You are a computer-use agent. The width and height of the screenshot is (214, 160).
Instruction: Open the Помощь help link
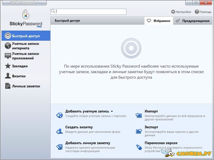click(x=205, y=12)
